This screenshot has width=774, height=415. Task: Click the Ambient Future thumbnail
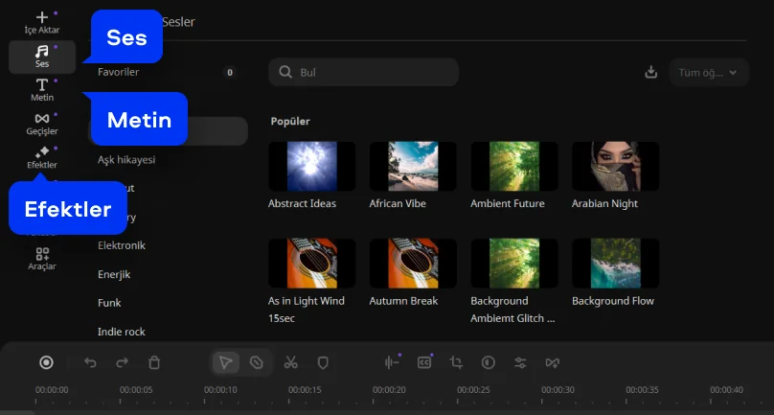click(x=514, y=167)
